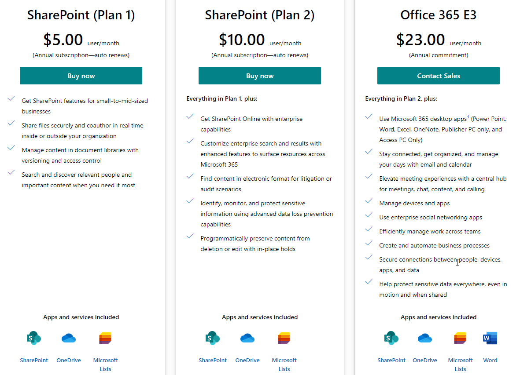Open the Microsoft Lists icon under Plan 1
Image resolution: width=520 pixels, height=375 pixels.
point(105,338)
